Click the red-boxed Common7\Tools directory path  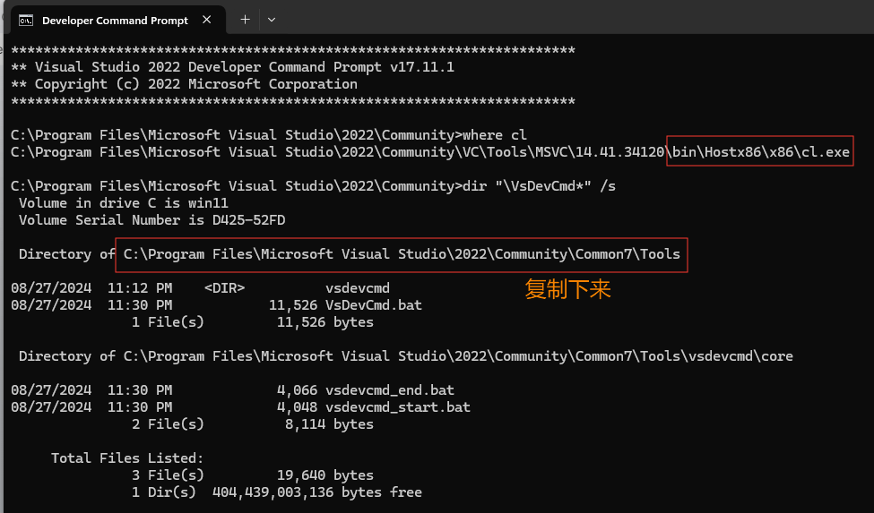[402, 254]
